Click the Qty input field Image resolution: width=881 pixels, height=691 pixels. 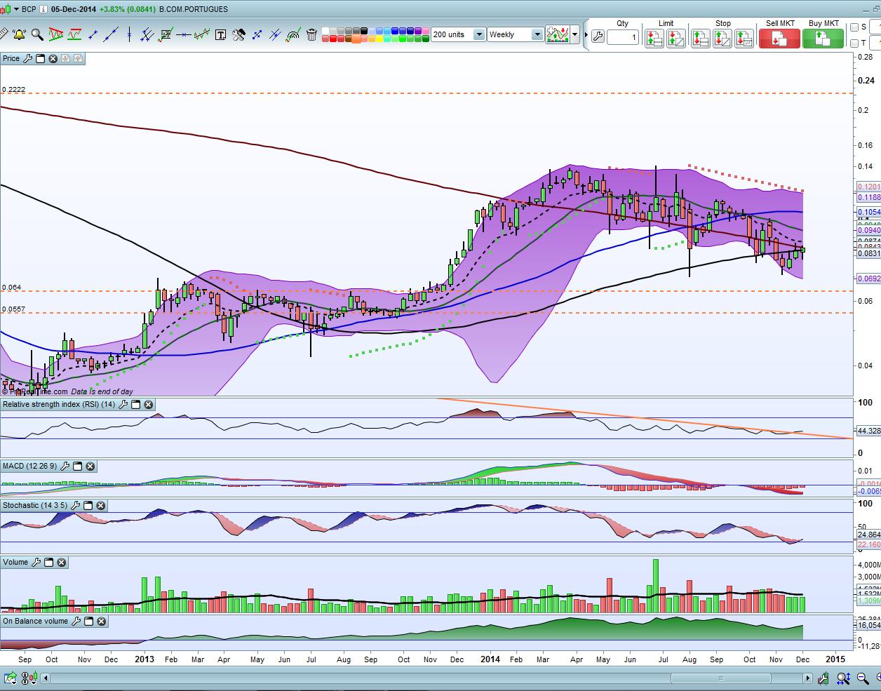click(x=623, y=37)
